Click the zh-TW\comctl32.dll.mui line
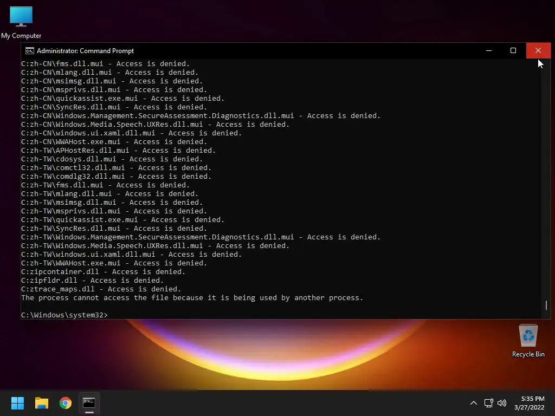The height and width of the screenshot is (416, 555). (x=116, y=168)
